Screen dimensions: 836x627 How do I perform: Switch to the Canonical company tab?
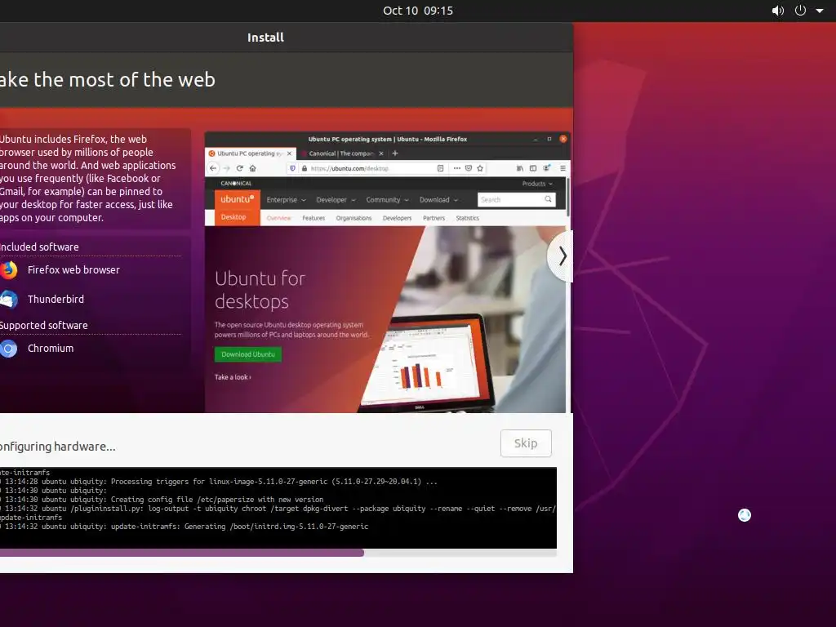(342, 153)
